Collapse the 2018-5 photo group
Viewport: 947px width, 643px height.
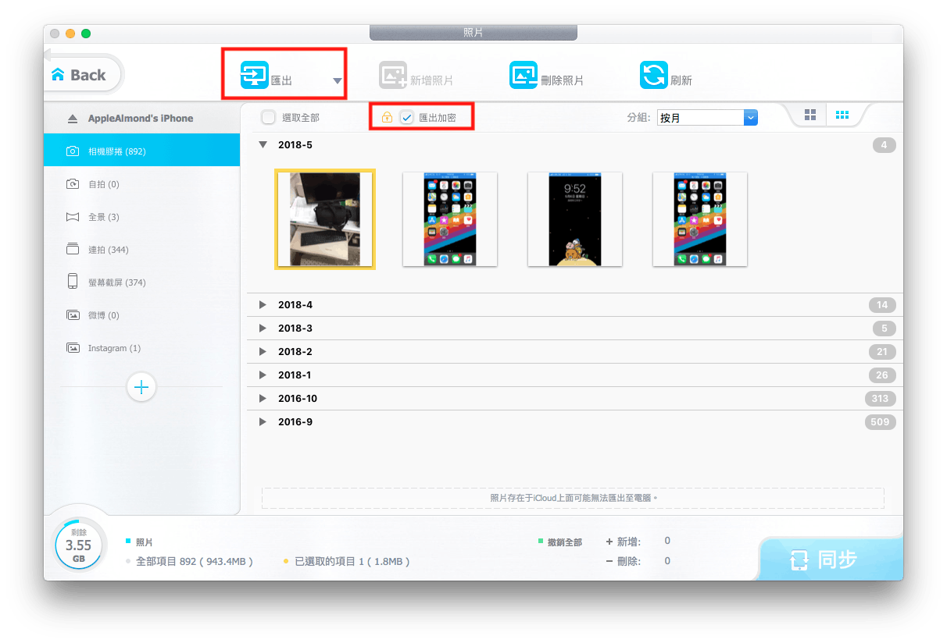pos(263,144)
